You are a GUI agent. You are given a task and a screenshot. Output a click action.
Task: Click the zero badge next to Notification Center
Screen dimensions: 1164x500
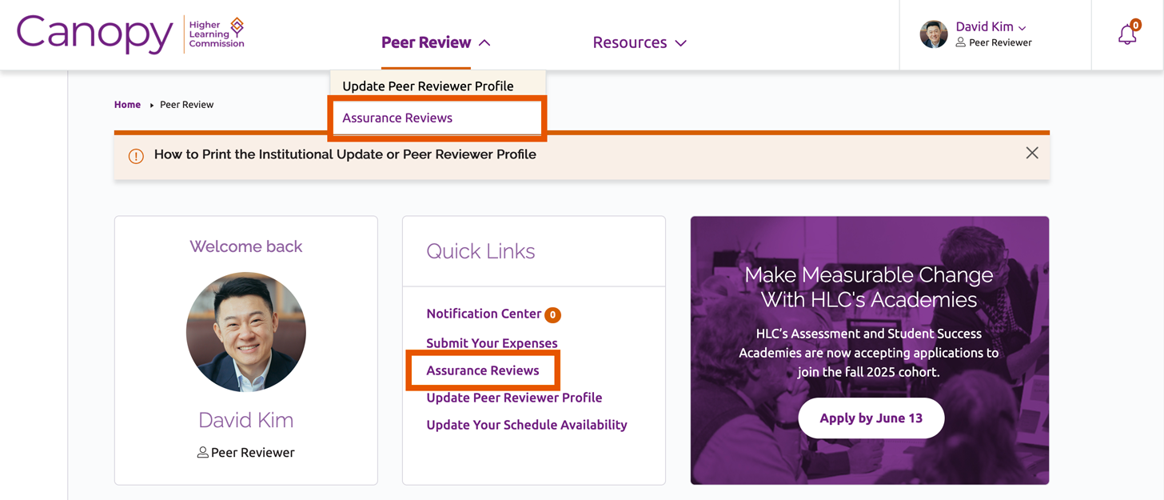tap(552, 314)
